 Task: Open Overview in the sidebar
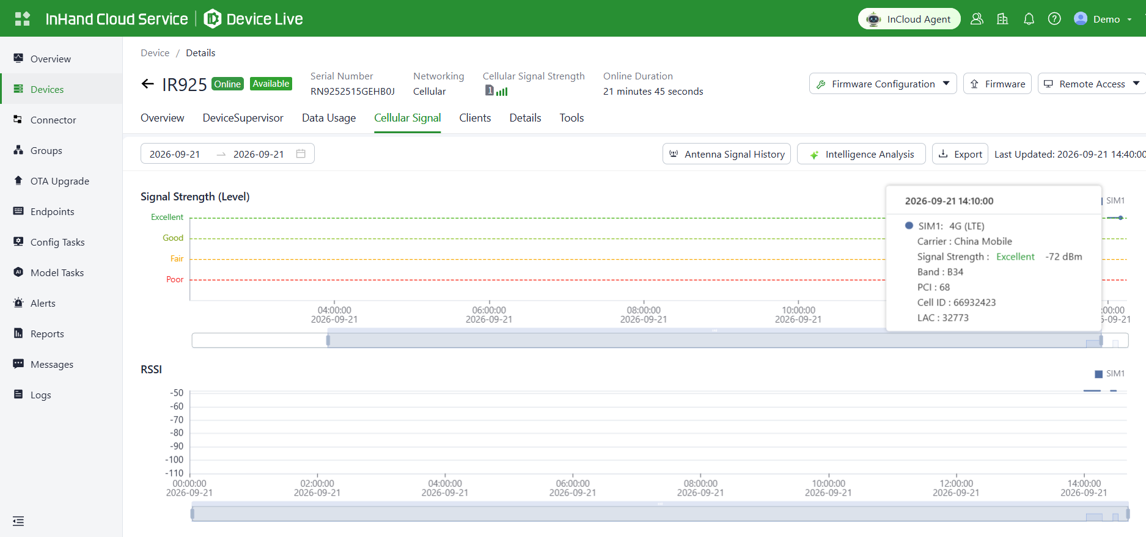pyautogui.click(x=61, y=59)
